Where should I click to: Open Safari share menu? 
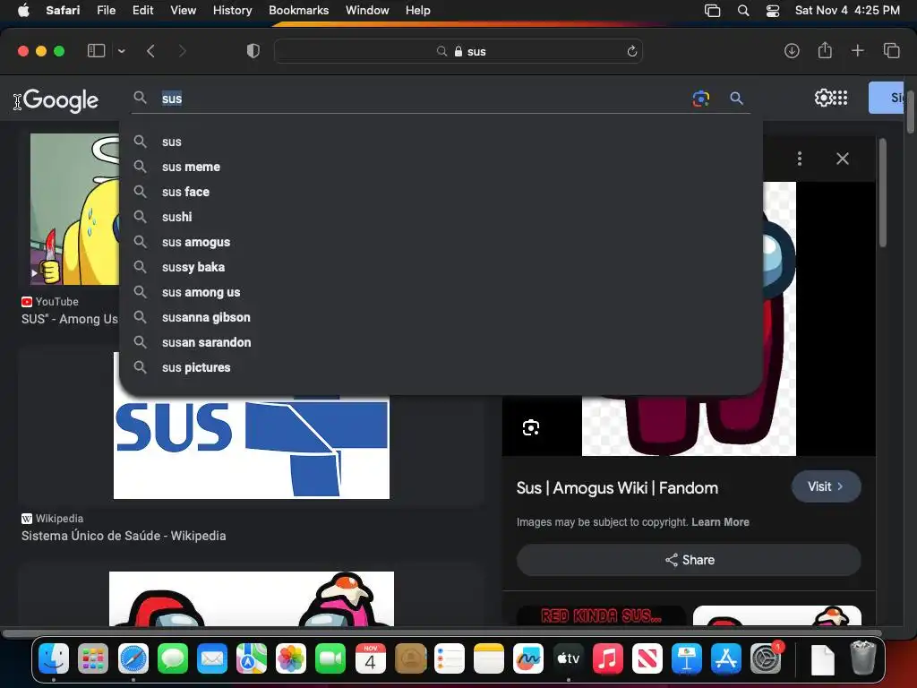[825, 50]
